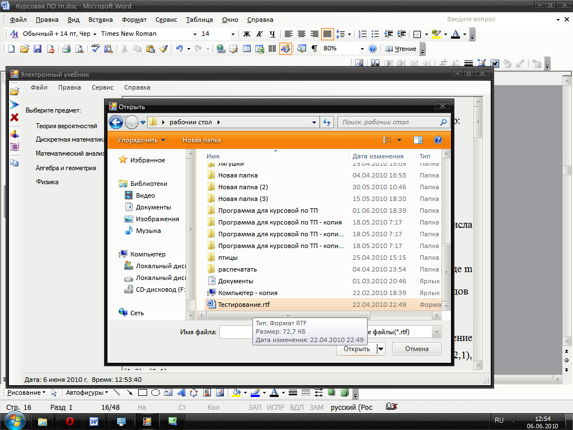Select subject Алгебра и геометрия
Screen dimensions: 573x430
(x=66, y=168)
